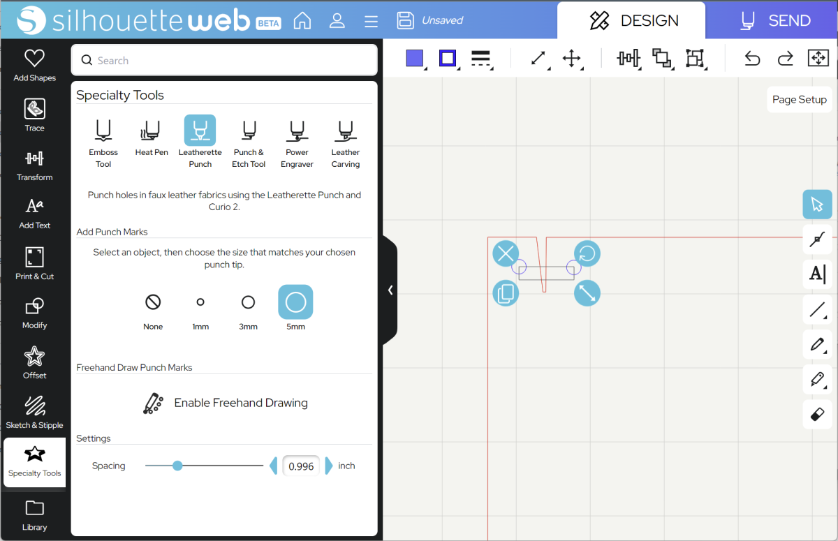Click the scale handle on selected object

(x=587, y=293)
